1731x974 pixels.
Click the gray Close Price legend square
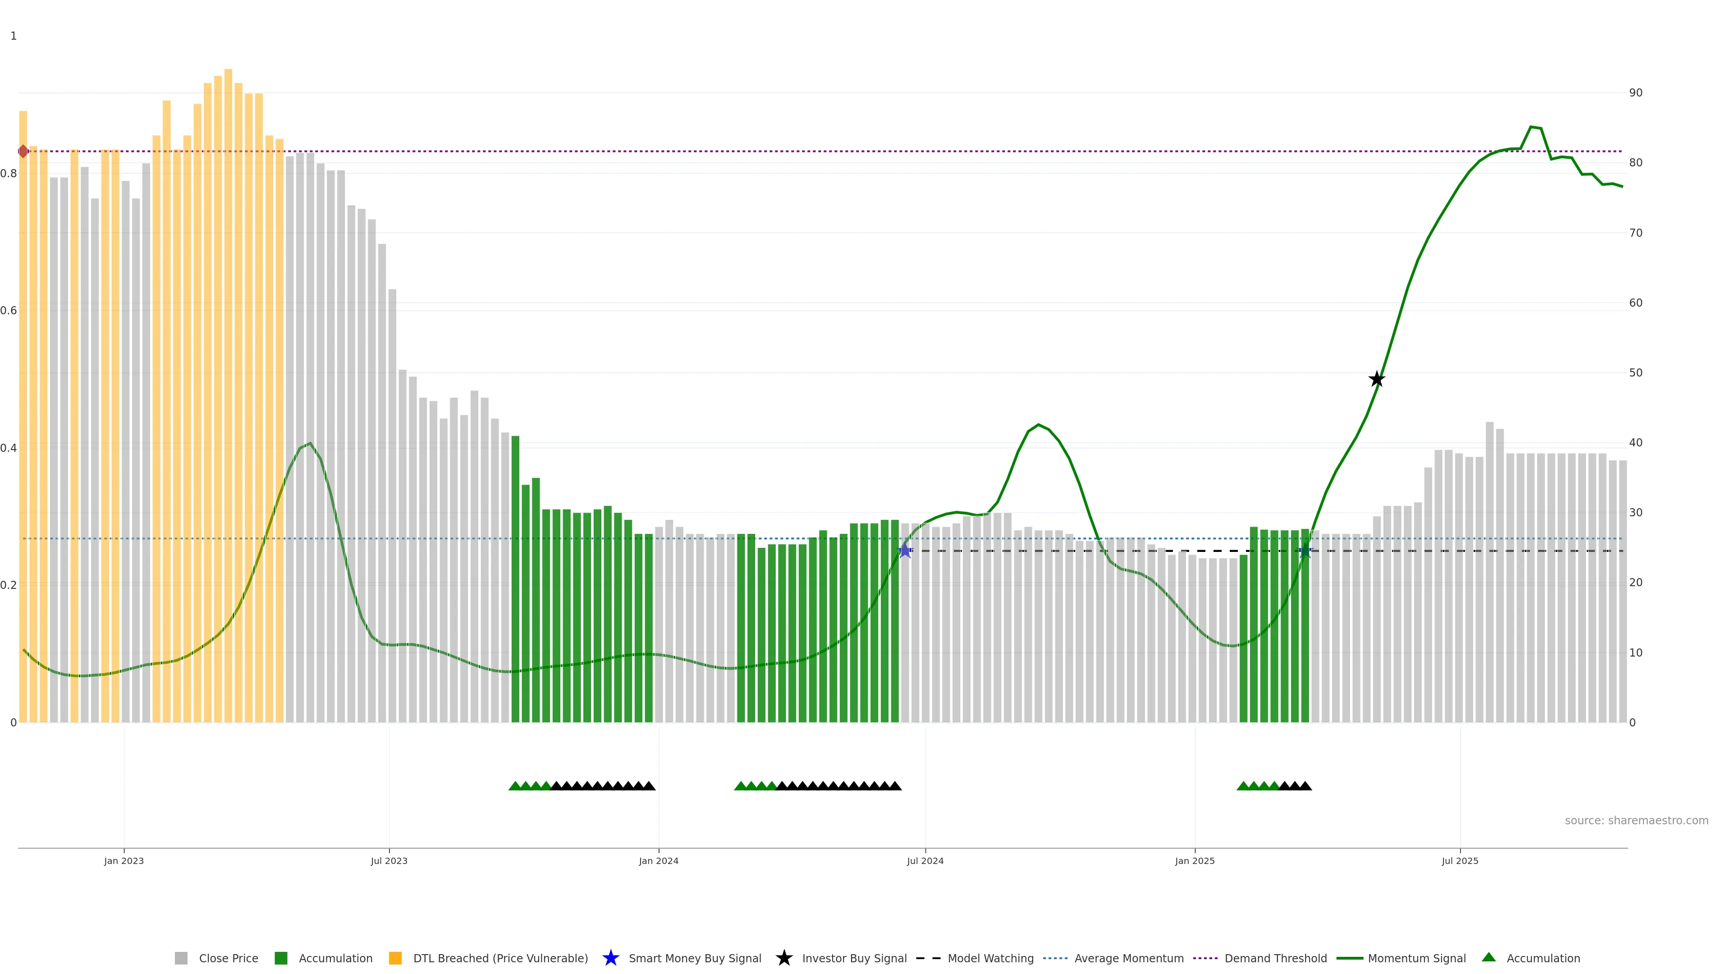tap(181, 958)
